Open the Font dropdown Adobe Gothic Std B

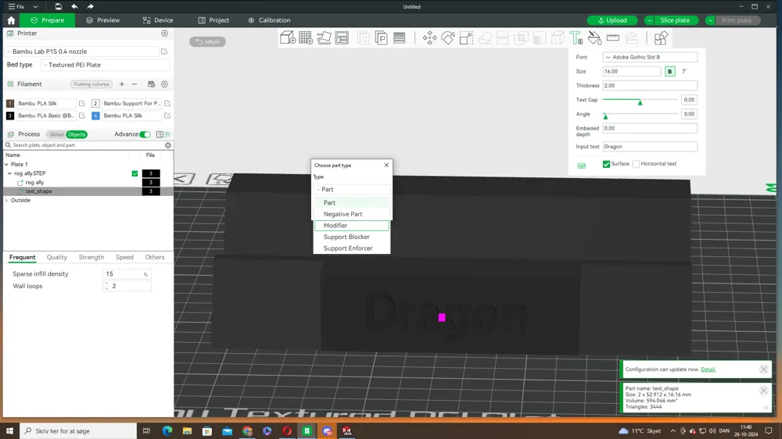coord(650,57)
